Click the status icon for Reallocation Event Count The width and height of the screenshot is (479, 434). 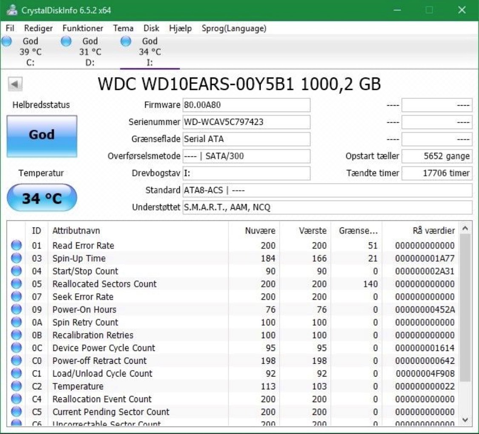[17, 399]
